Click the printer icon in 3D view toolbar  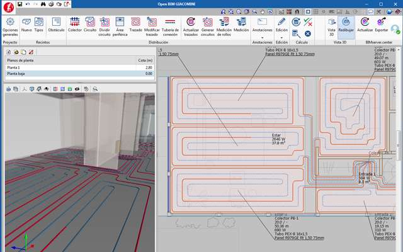(8, 89)
